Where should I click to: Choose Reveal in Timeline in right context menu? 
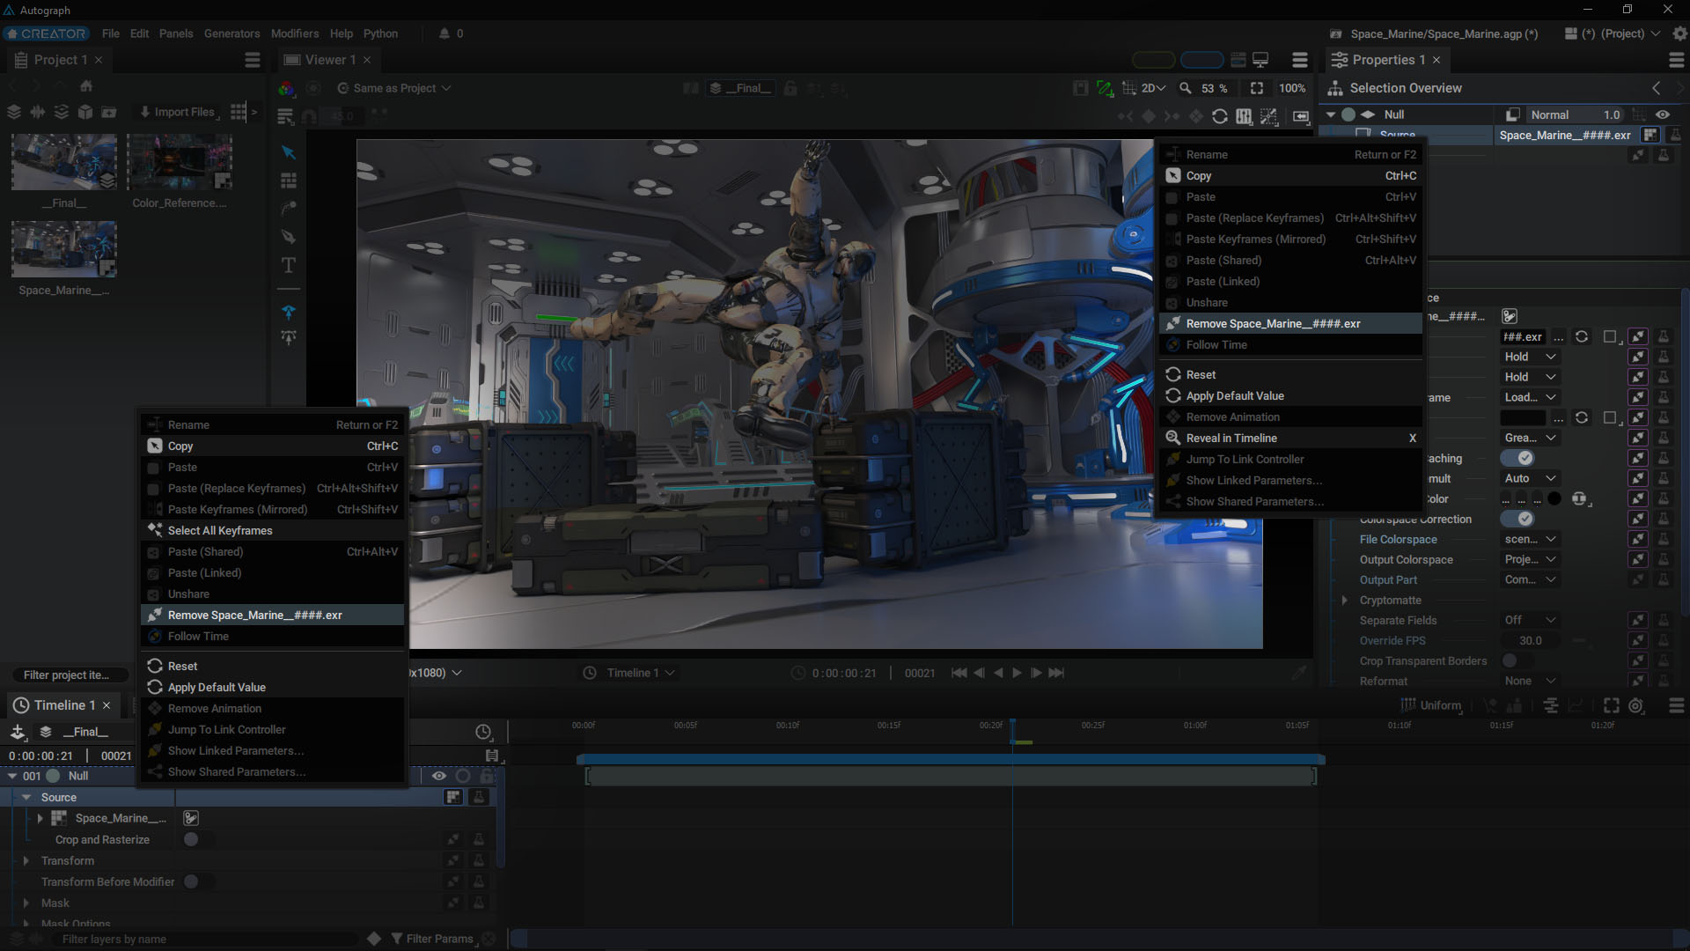pyautogui.click(x=1290, y=438)
